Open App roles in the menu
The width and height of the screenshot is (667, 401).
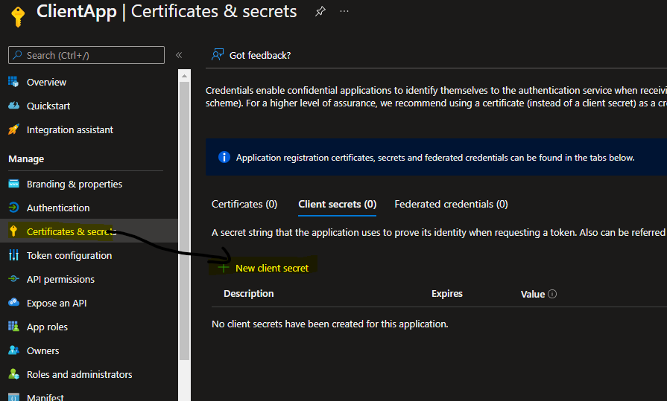tap(47, 327)
